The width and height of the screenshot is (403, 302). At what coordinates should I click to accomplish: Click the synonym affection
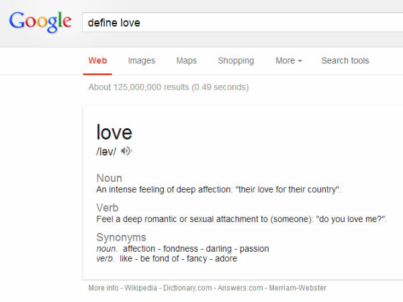[138, 249]
